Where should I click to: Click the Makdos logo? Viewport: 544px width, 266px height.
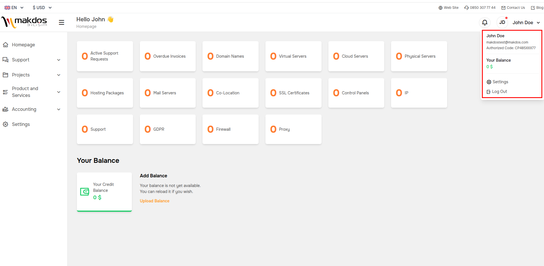coord(24,22)
